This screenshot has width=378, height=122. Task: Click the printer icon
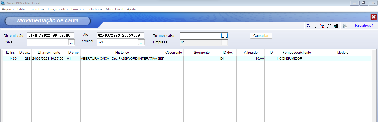(x=336, y=26)
